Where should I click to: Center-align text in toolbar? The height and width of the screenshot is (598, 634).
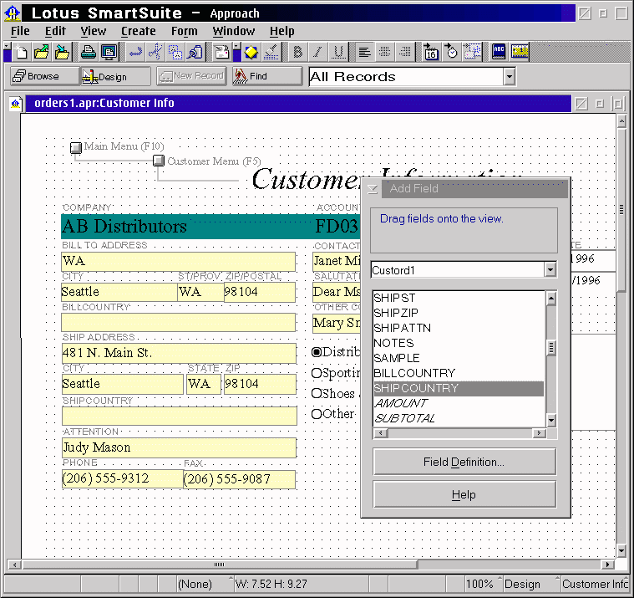click(x=384, y=52)
